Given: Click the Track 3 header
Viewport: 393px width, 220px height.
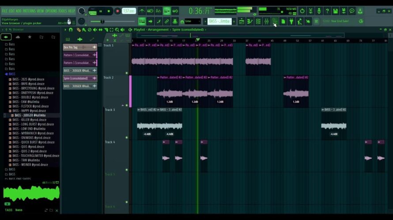Looking at the screenshot, I should click(116, 124).
